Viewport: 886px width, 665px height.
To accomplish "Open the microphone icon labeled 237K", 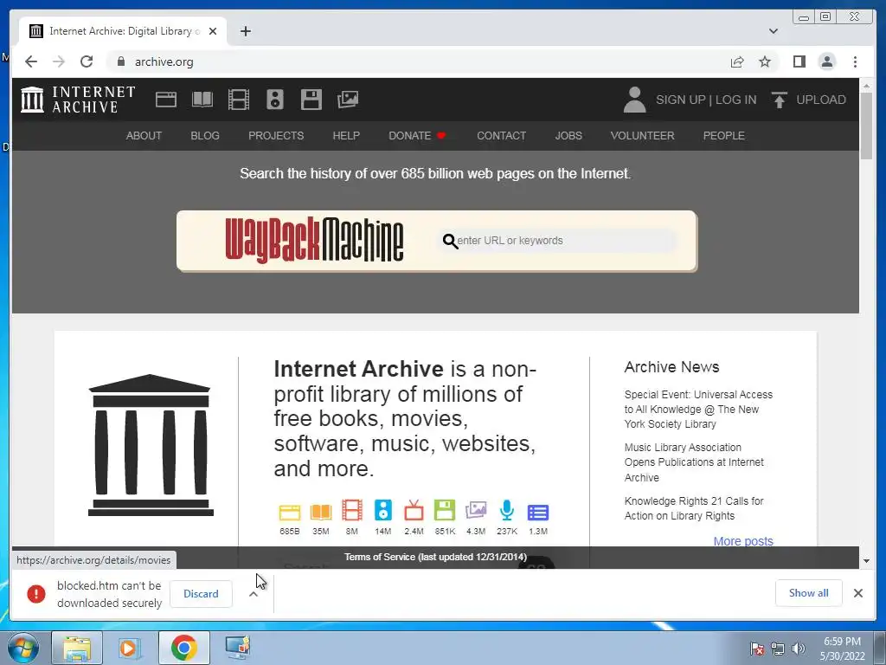I will [x=507, y=510].
